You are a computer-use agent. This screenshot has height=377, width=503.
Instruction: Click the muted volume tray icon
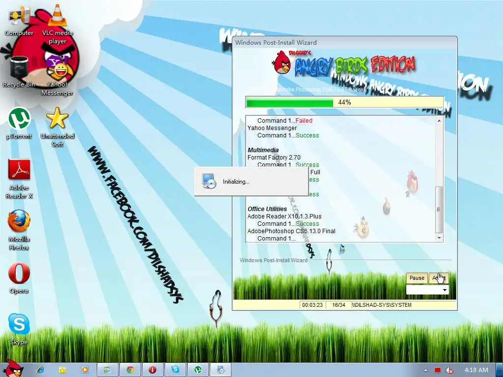tap(449, 370)
